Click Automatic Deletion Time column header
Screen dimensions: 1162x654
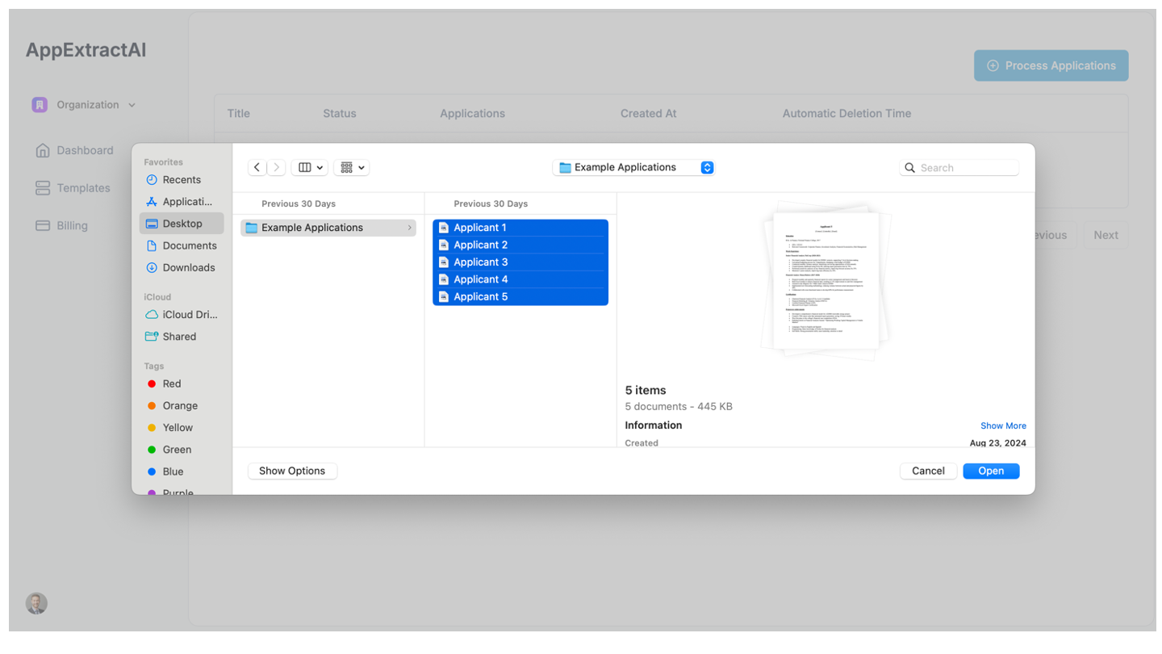pos(846,114)
